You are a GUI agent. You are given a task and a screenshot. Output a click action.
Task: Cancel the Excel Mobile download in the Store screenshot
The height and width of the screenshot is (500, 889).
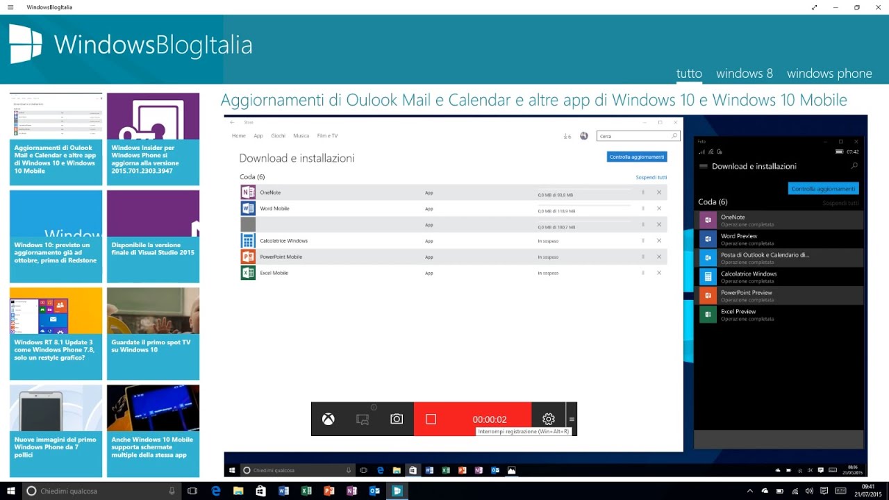(x=659, y=273)
